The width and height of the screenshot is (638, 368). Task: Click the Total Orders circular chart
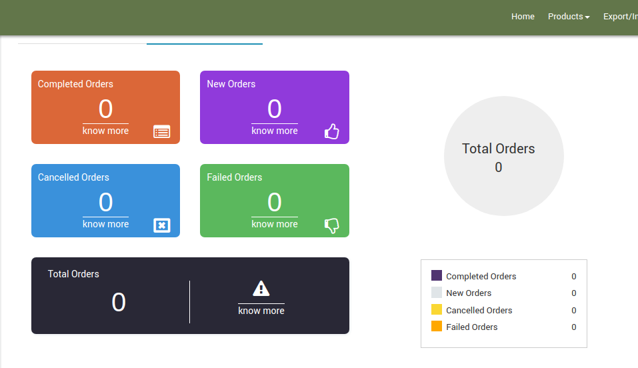click(x=503, y=156)
